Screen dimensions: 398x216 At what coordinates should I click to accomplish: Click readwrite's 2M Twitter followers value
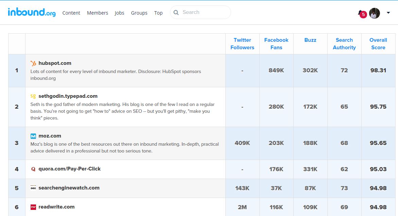click(x=242, y=207)
